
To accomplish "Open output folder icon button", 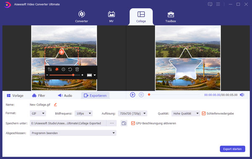I will [x=124, y=123].
